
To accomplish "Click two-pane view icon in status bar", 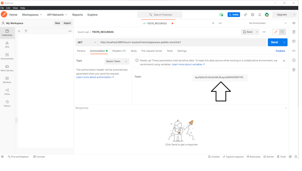I will point(290,157).
